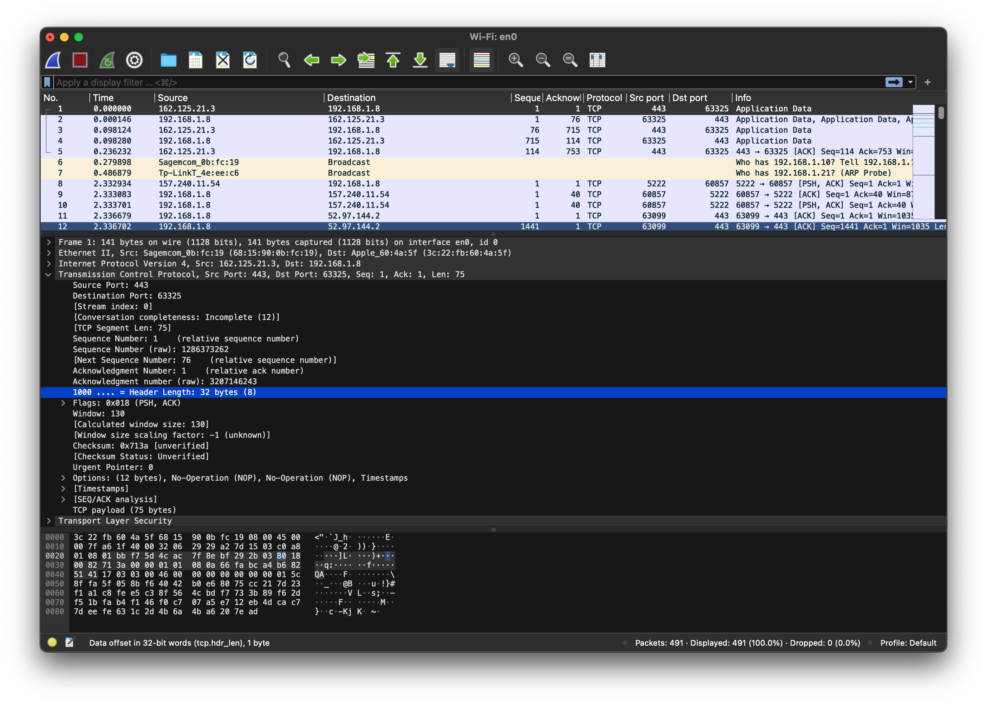Collapse the Transmission Control Protocol section
This screenshot has width=987, height=705.
coord(49,274)
